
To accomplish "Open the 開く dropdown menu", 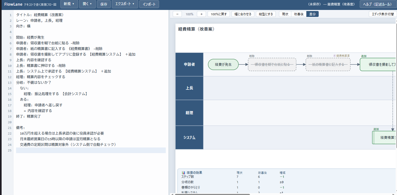I will coord(87,4).
